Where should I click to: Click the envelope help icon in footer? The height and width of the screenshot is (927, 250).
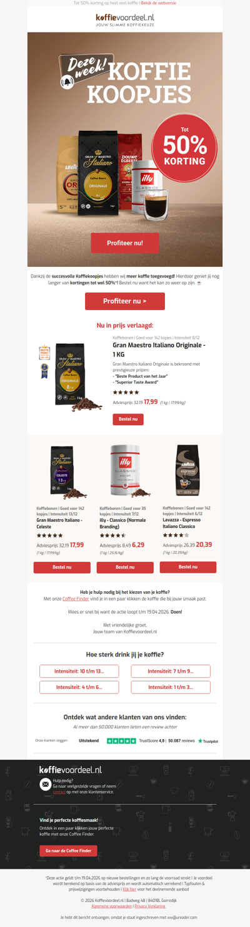point(45,784)
